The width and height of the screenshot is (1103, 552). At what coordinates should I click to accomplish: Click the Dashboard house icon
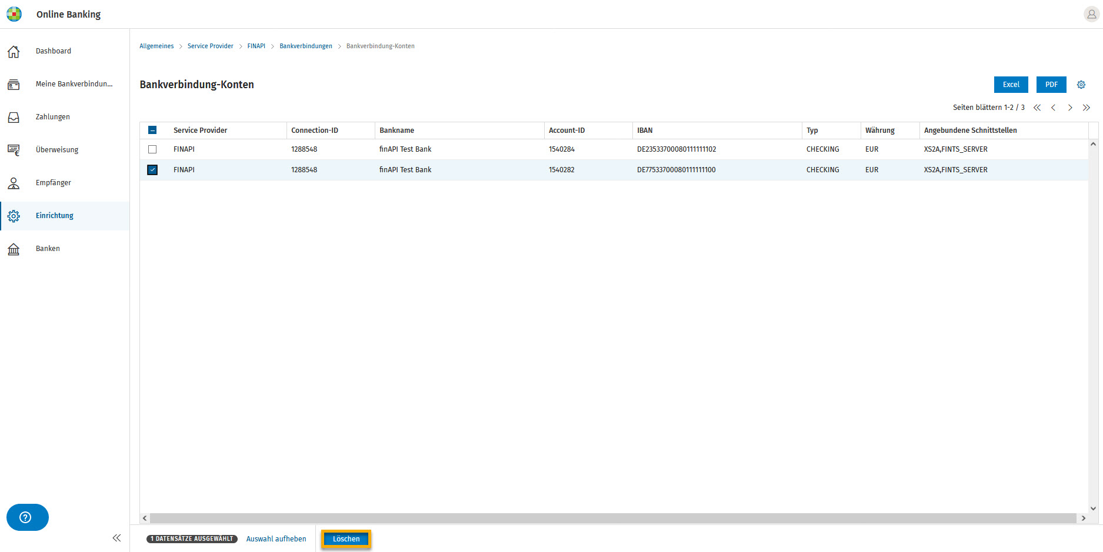(x=14, y=52)
